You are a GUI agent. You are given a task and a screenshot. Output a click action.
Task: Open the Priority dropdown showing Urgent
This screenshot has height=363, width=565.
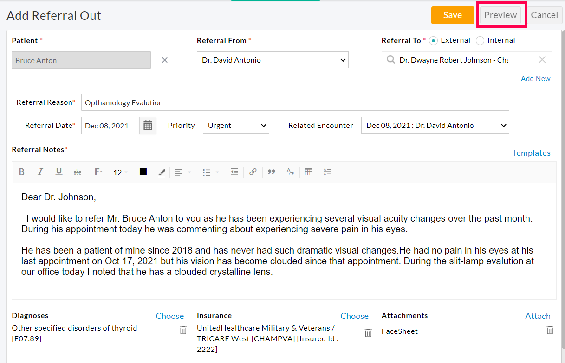pyautogui.click(x=236, y=125)
